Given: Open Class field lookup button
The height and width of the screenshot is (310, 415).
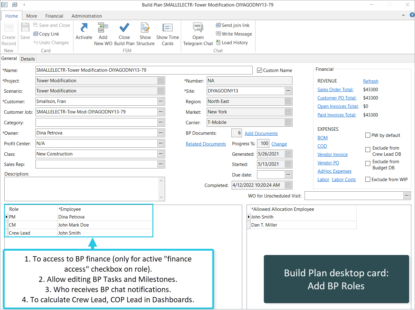Looking at the screenshot, I should point(161,154).
